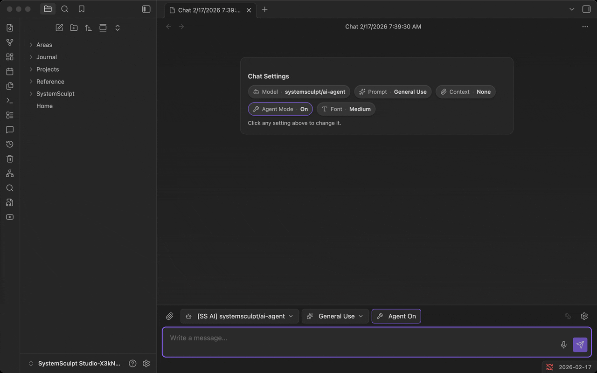Image resolution: width=597 pixels, height=373 pixels.
Task: Create a new note with the pencil icon
Action: [x=59, y=28]
